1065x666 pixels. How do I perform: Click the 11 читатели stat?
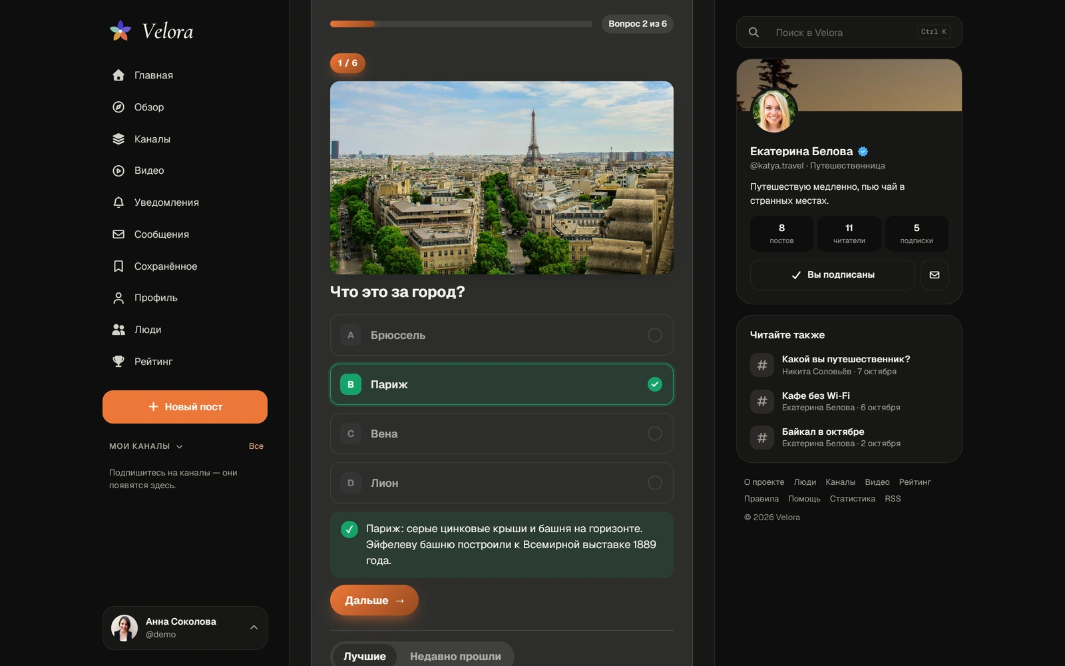tap(849, 234)
